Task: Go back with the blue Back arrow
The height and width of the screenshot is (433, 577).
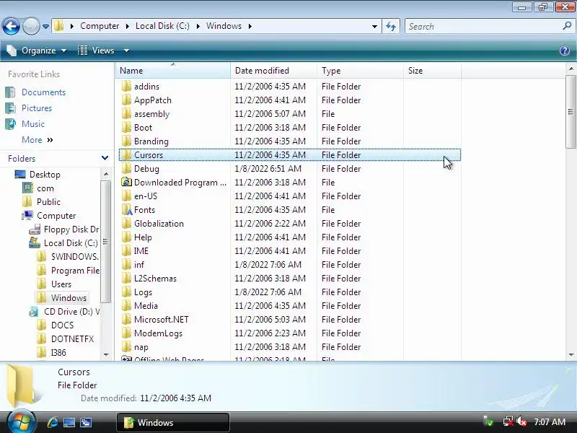Action: tap(11, 26)
